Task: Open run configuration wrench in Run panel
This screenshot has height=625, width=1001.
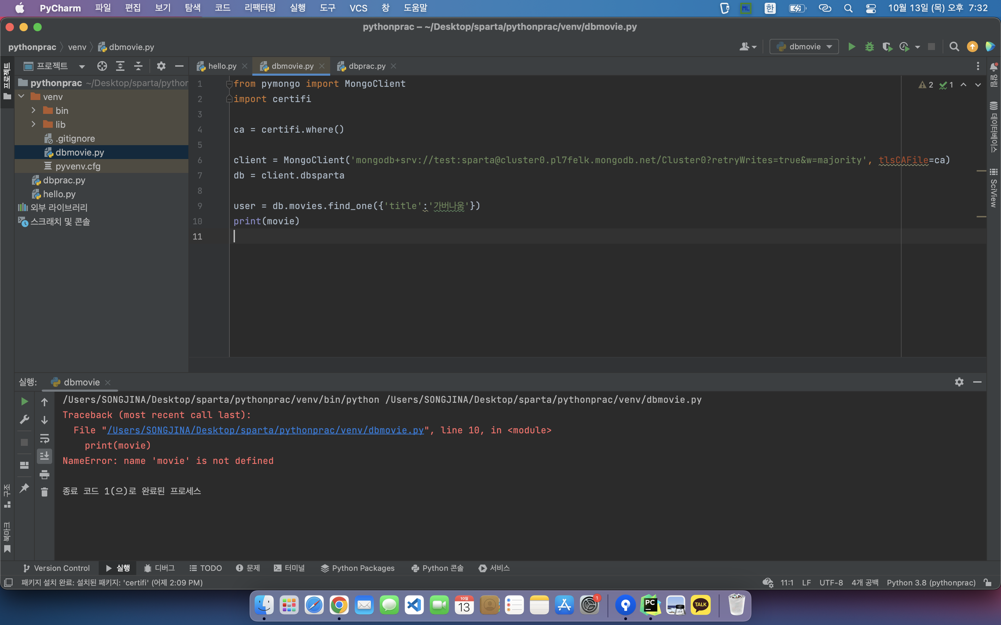Action: pyautogui.click(x=24, y=419)
